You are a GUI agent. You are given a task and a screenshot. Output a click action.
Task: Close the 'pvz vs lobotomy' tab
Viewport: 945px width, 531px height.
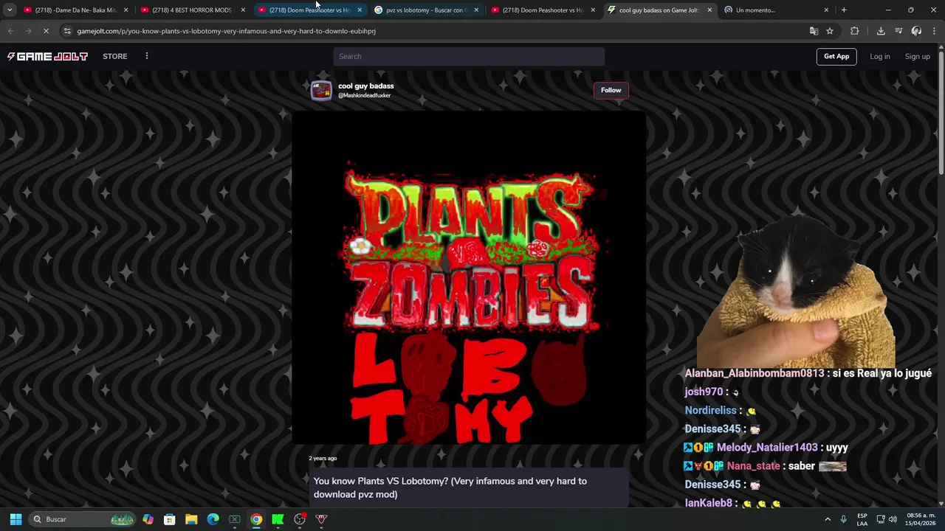[476, 10]
